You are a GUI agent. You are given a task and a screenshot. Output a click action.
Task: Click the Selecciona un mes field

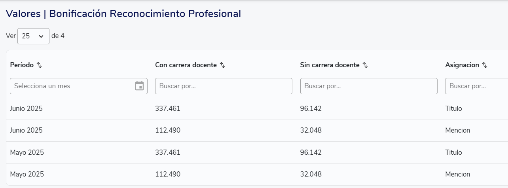coord(71,86)
